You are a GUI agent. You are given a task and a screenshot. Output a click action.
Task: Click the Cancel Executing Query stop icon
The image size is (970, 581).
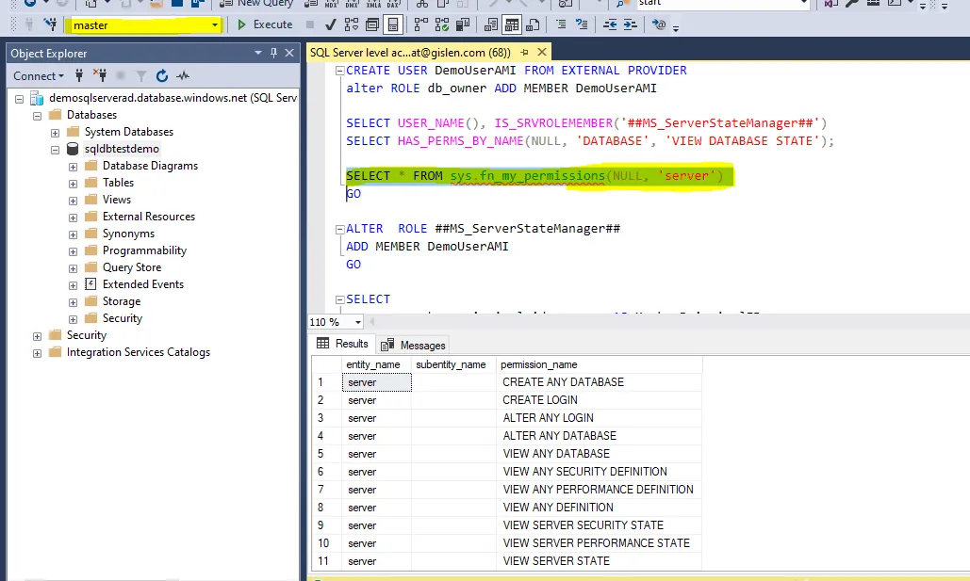(x=310, y=24)
